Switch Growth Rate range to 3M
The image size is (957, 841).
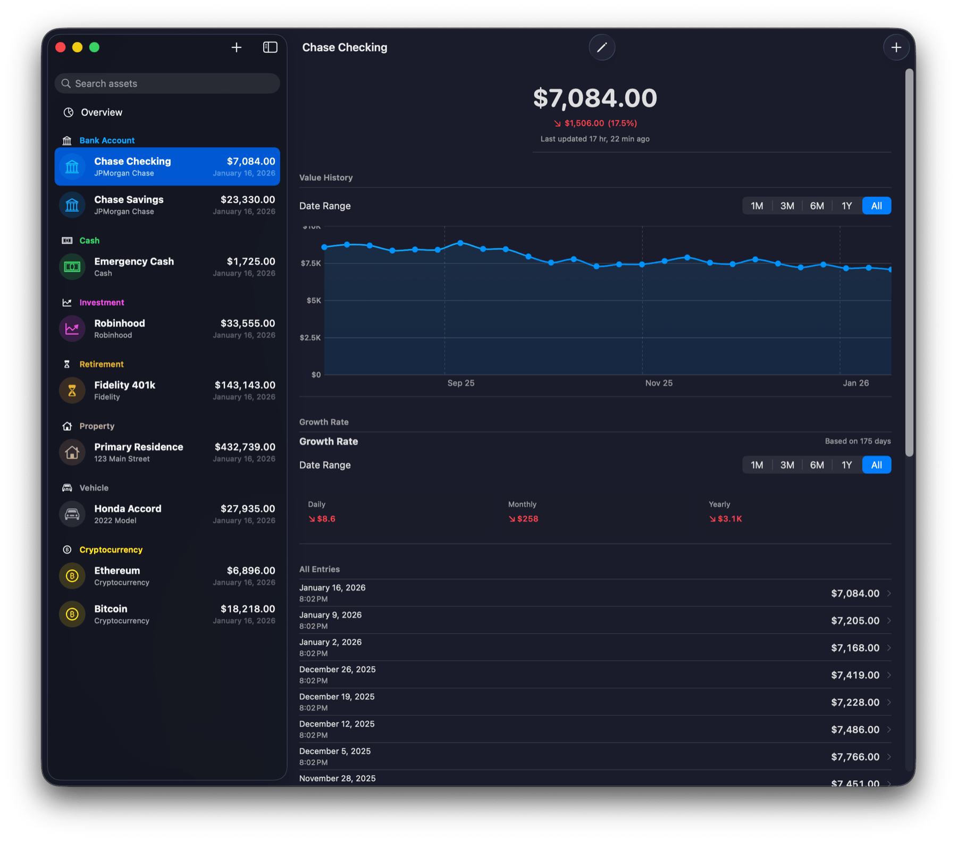[787, 464]
